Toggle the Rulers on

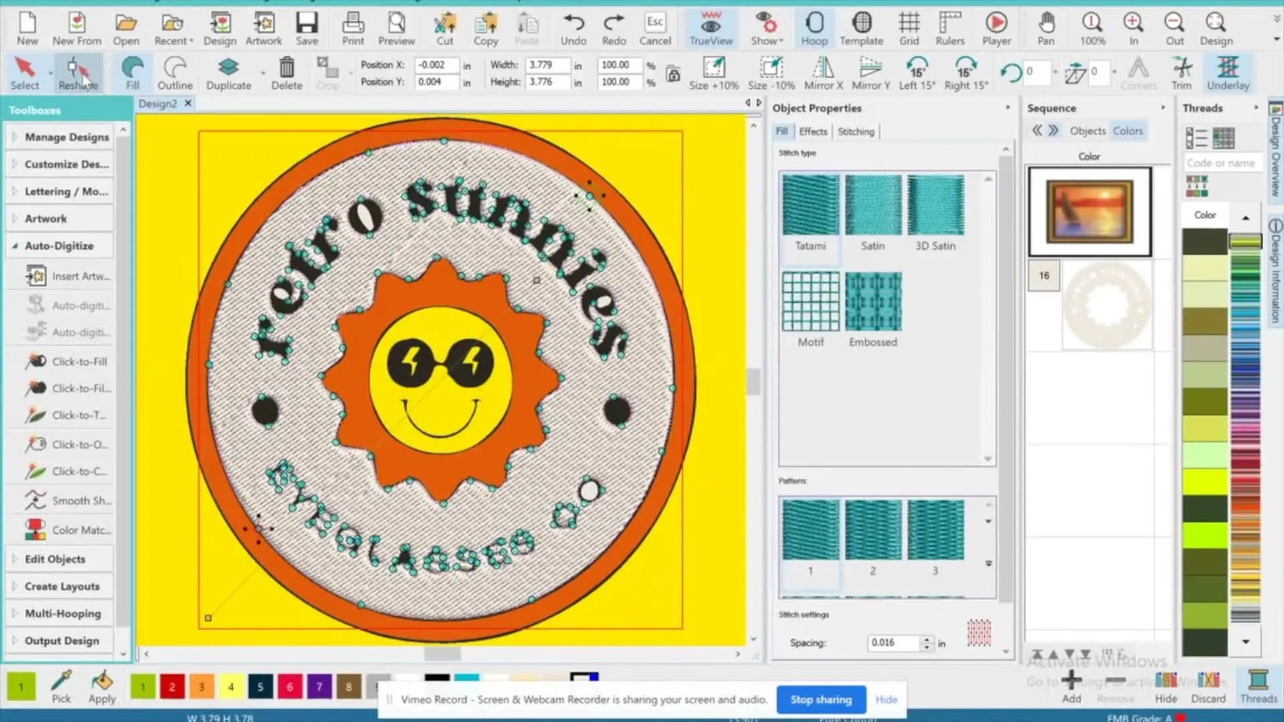coord(950,28)
